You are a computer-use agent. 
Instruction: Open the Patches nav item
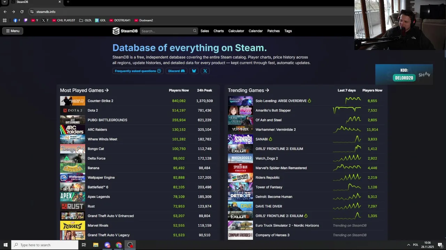coord(274,31)
